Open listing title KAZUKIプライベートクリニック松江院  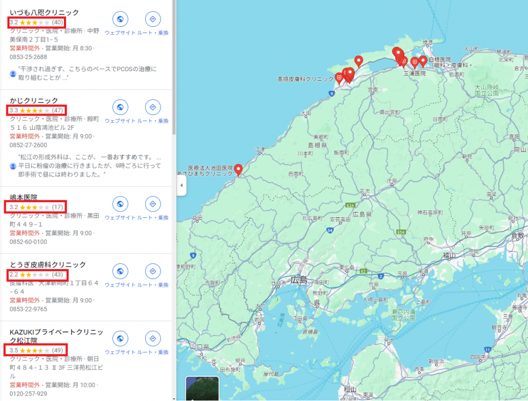point(56,336)
